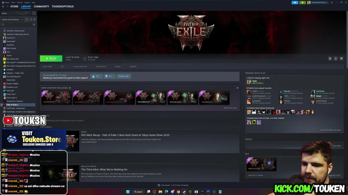
Task: Enter Big Picture mode icon
Action: click(x=332, y=2)
